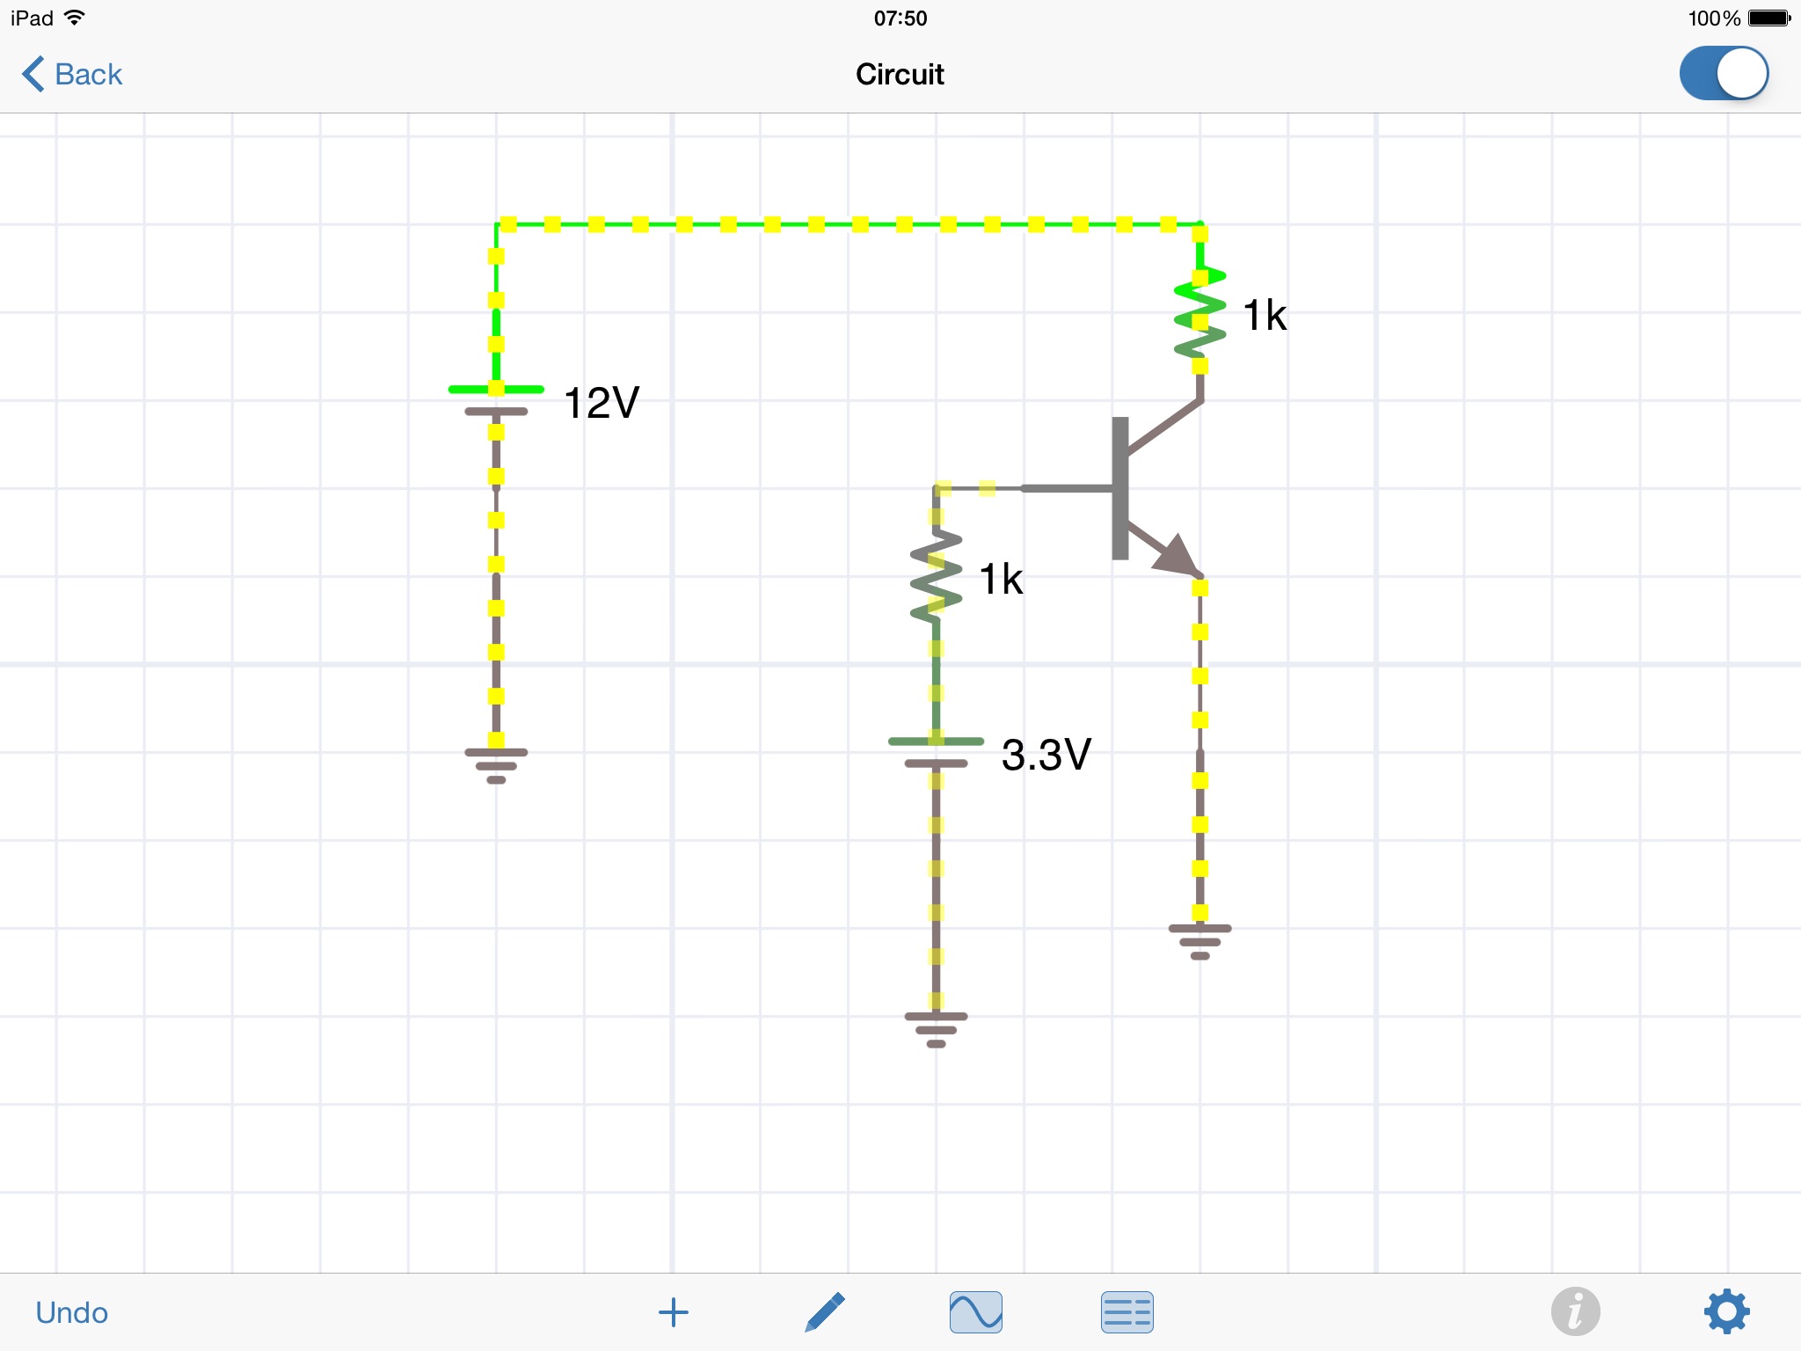Tap the plus icon to add component
Viewport: 1801px width, 1351px height.
[x=673, y=1312]
